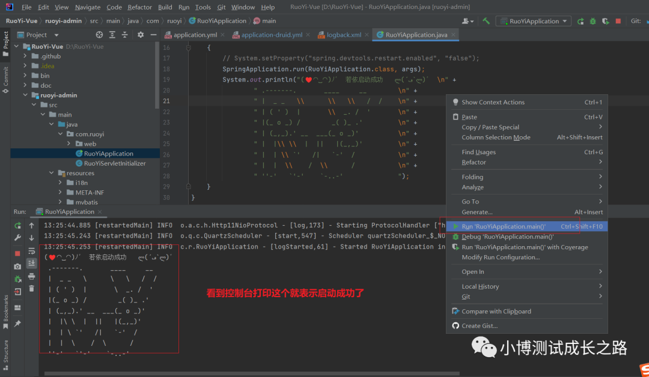
Task: Toggle soft-wrap in the Run console
Action: point(31,251)
